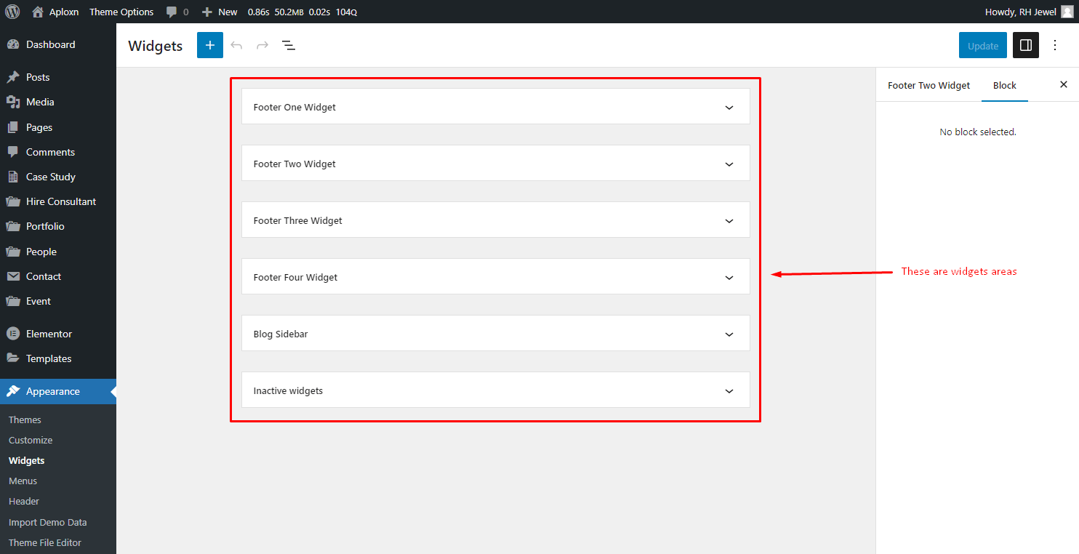
Task: Toggle the settings sidebar panel icon
Action: [x=1026, y=45]
